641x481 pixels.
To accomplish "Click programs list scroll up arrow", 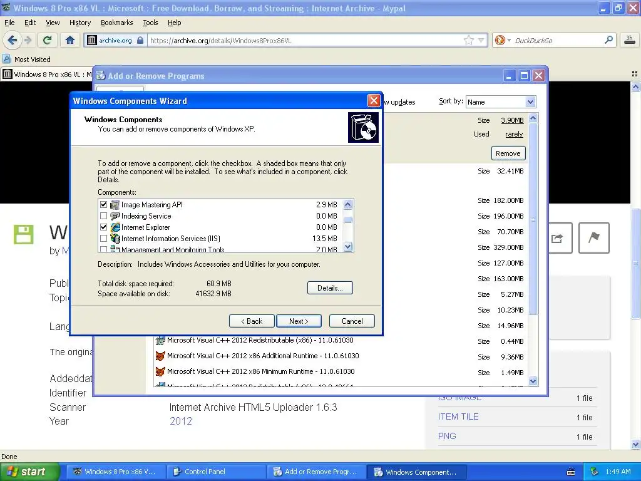I will pos(533,118).
